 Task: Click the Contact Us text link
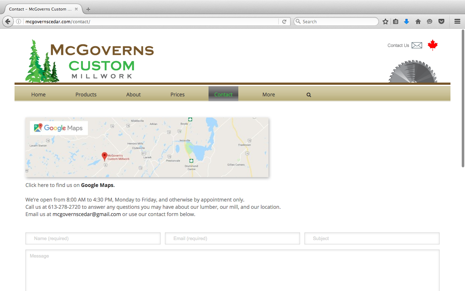coord(398,45)
